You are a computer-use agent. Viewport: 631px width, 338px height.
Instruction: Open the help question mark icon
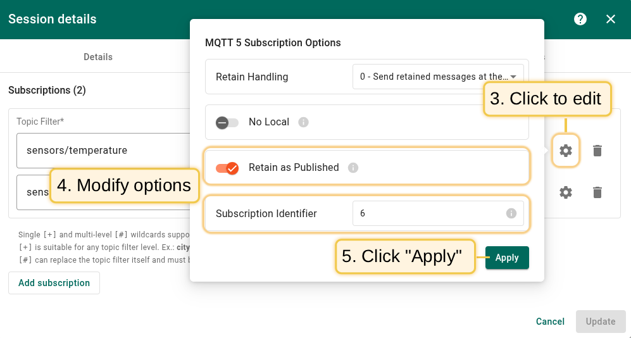580,19
